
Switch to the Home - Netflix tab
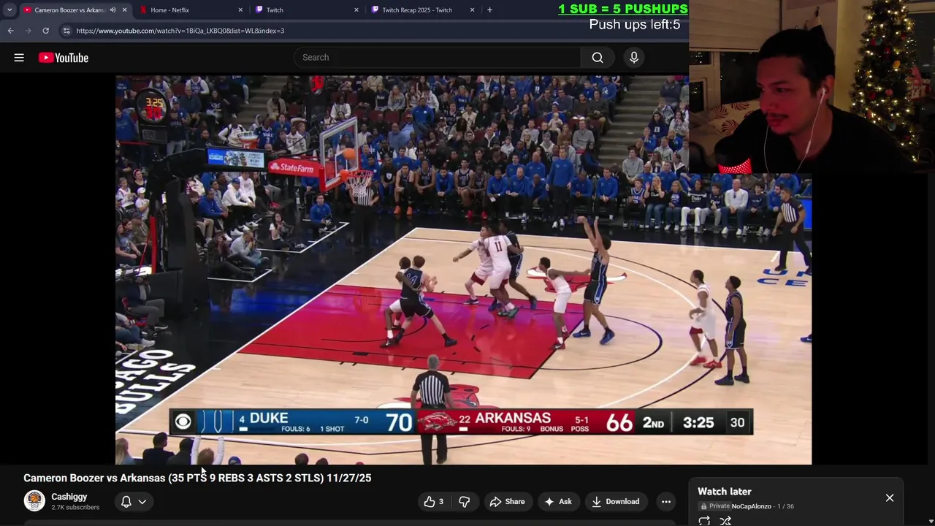(190, 10)
